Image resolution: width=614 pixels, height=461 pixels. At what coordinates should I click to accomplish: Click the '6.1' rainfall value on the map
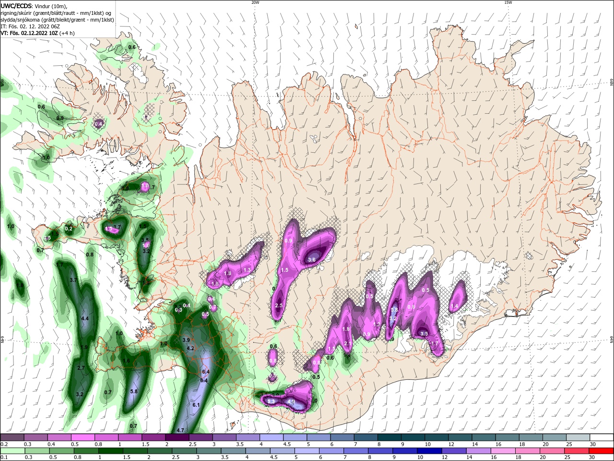196,405
